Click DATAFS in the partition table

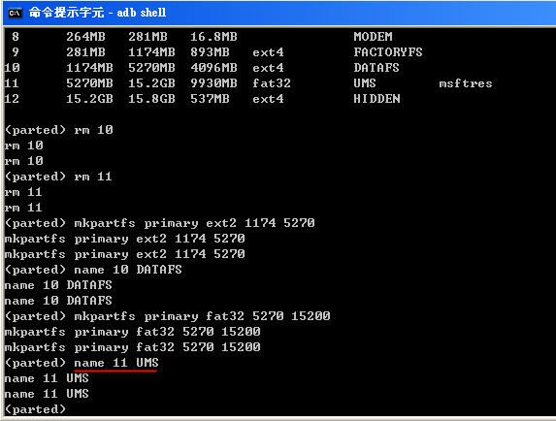(376, 68)
